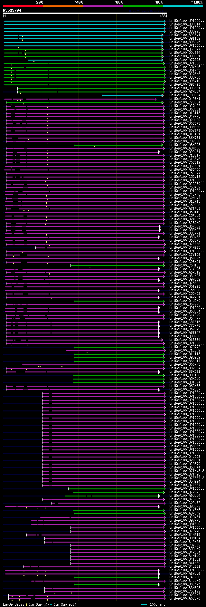Open hit UniRef100_Q8GYZ3

point(185,31)
